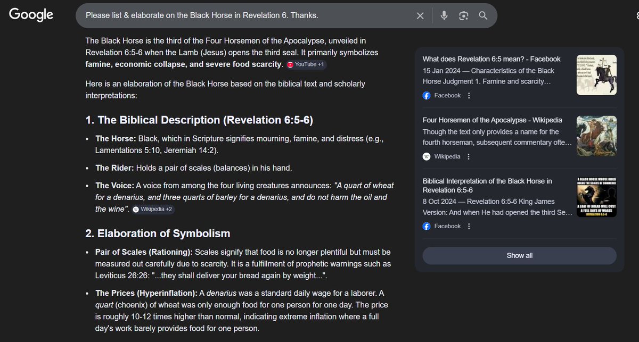
Task: Select the text 'The Prices (Hyperinflation):'
Action: click(146, 293)
